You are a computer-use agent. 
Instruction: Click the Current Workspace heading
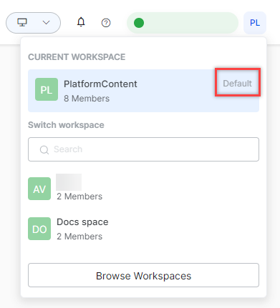click(77, 57)
